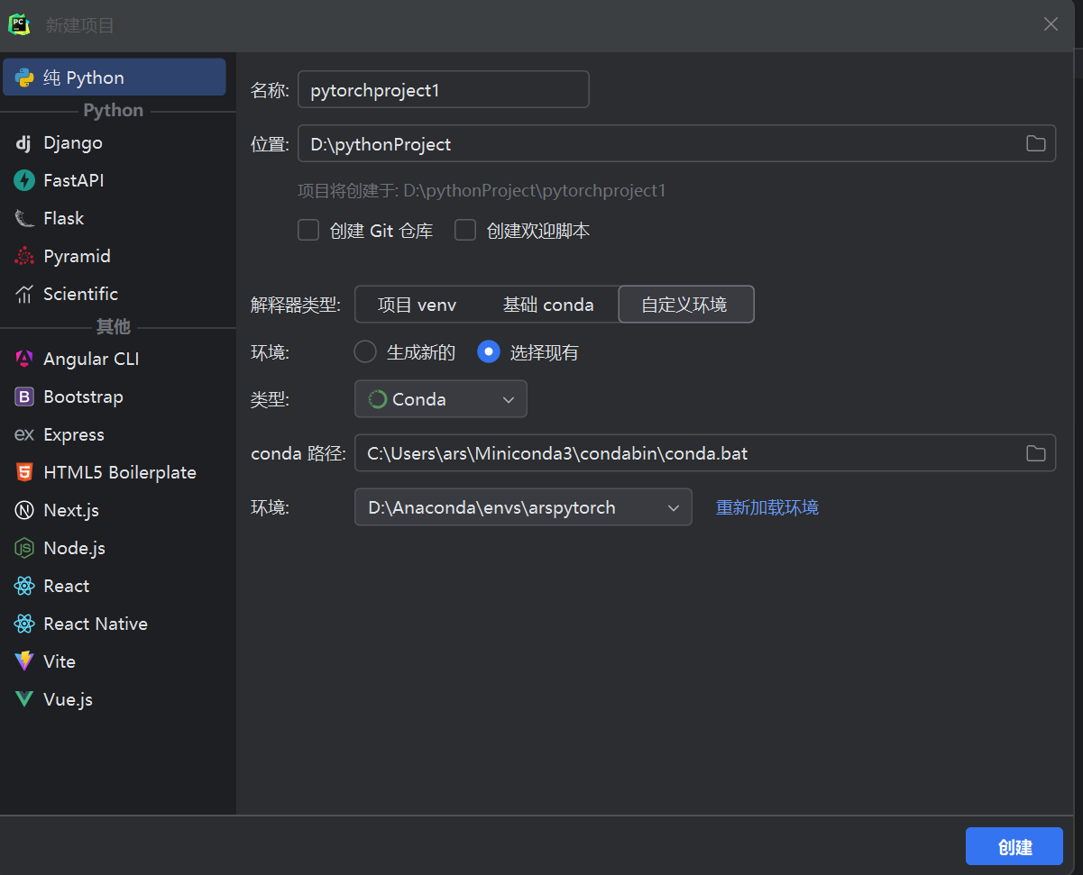Screen dimensions: 1083x875
Task: Click the 项目将创建于 path hint text
Action: click(x=482, y=191)
